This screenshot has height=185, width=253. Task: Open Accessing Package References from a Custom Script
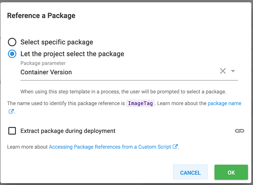(110, 147)
